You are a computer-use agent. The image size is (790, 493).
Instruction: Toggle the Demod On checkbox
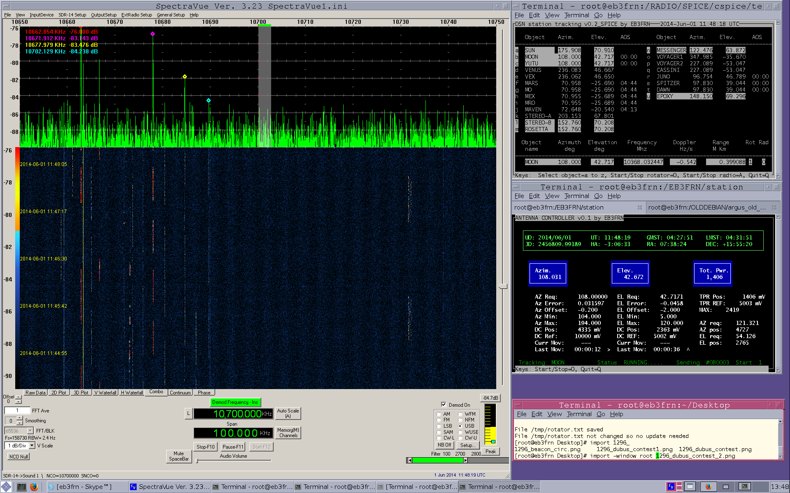444,404
